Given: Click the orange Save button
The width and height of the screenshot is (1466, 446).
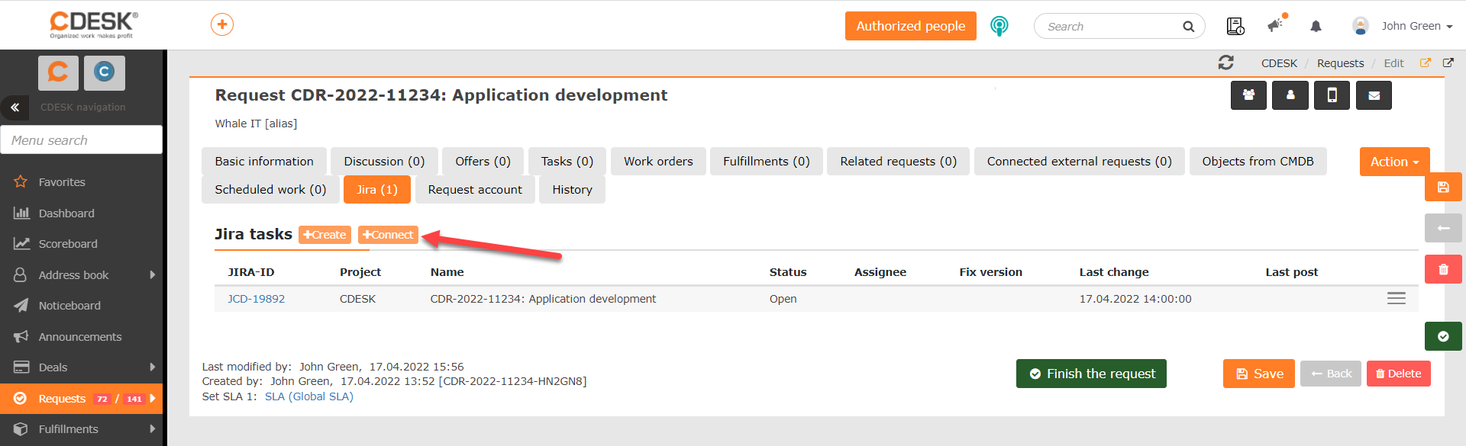Looking at the screenshot, I should (x=1258, y=374).
